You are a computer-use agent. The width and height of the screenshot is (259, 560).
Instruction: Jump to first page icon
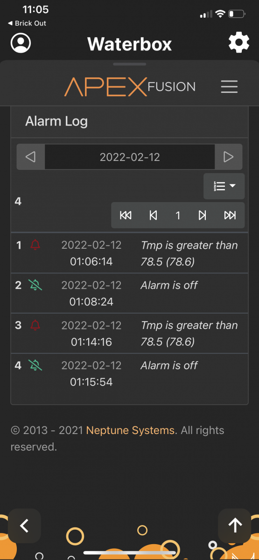click(126, 215)
